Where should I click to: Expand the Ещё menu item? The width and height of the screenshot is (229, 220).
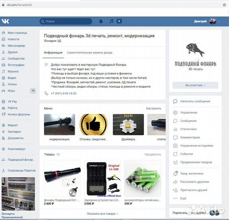tap(180, 198)
